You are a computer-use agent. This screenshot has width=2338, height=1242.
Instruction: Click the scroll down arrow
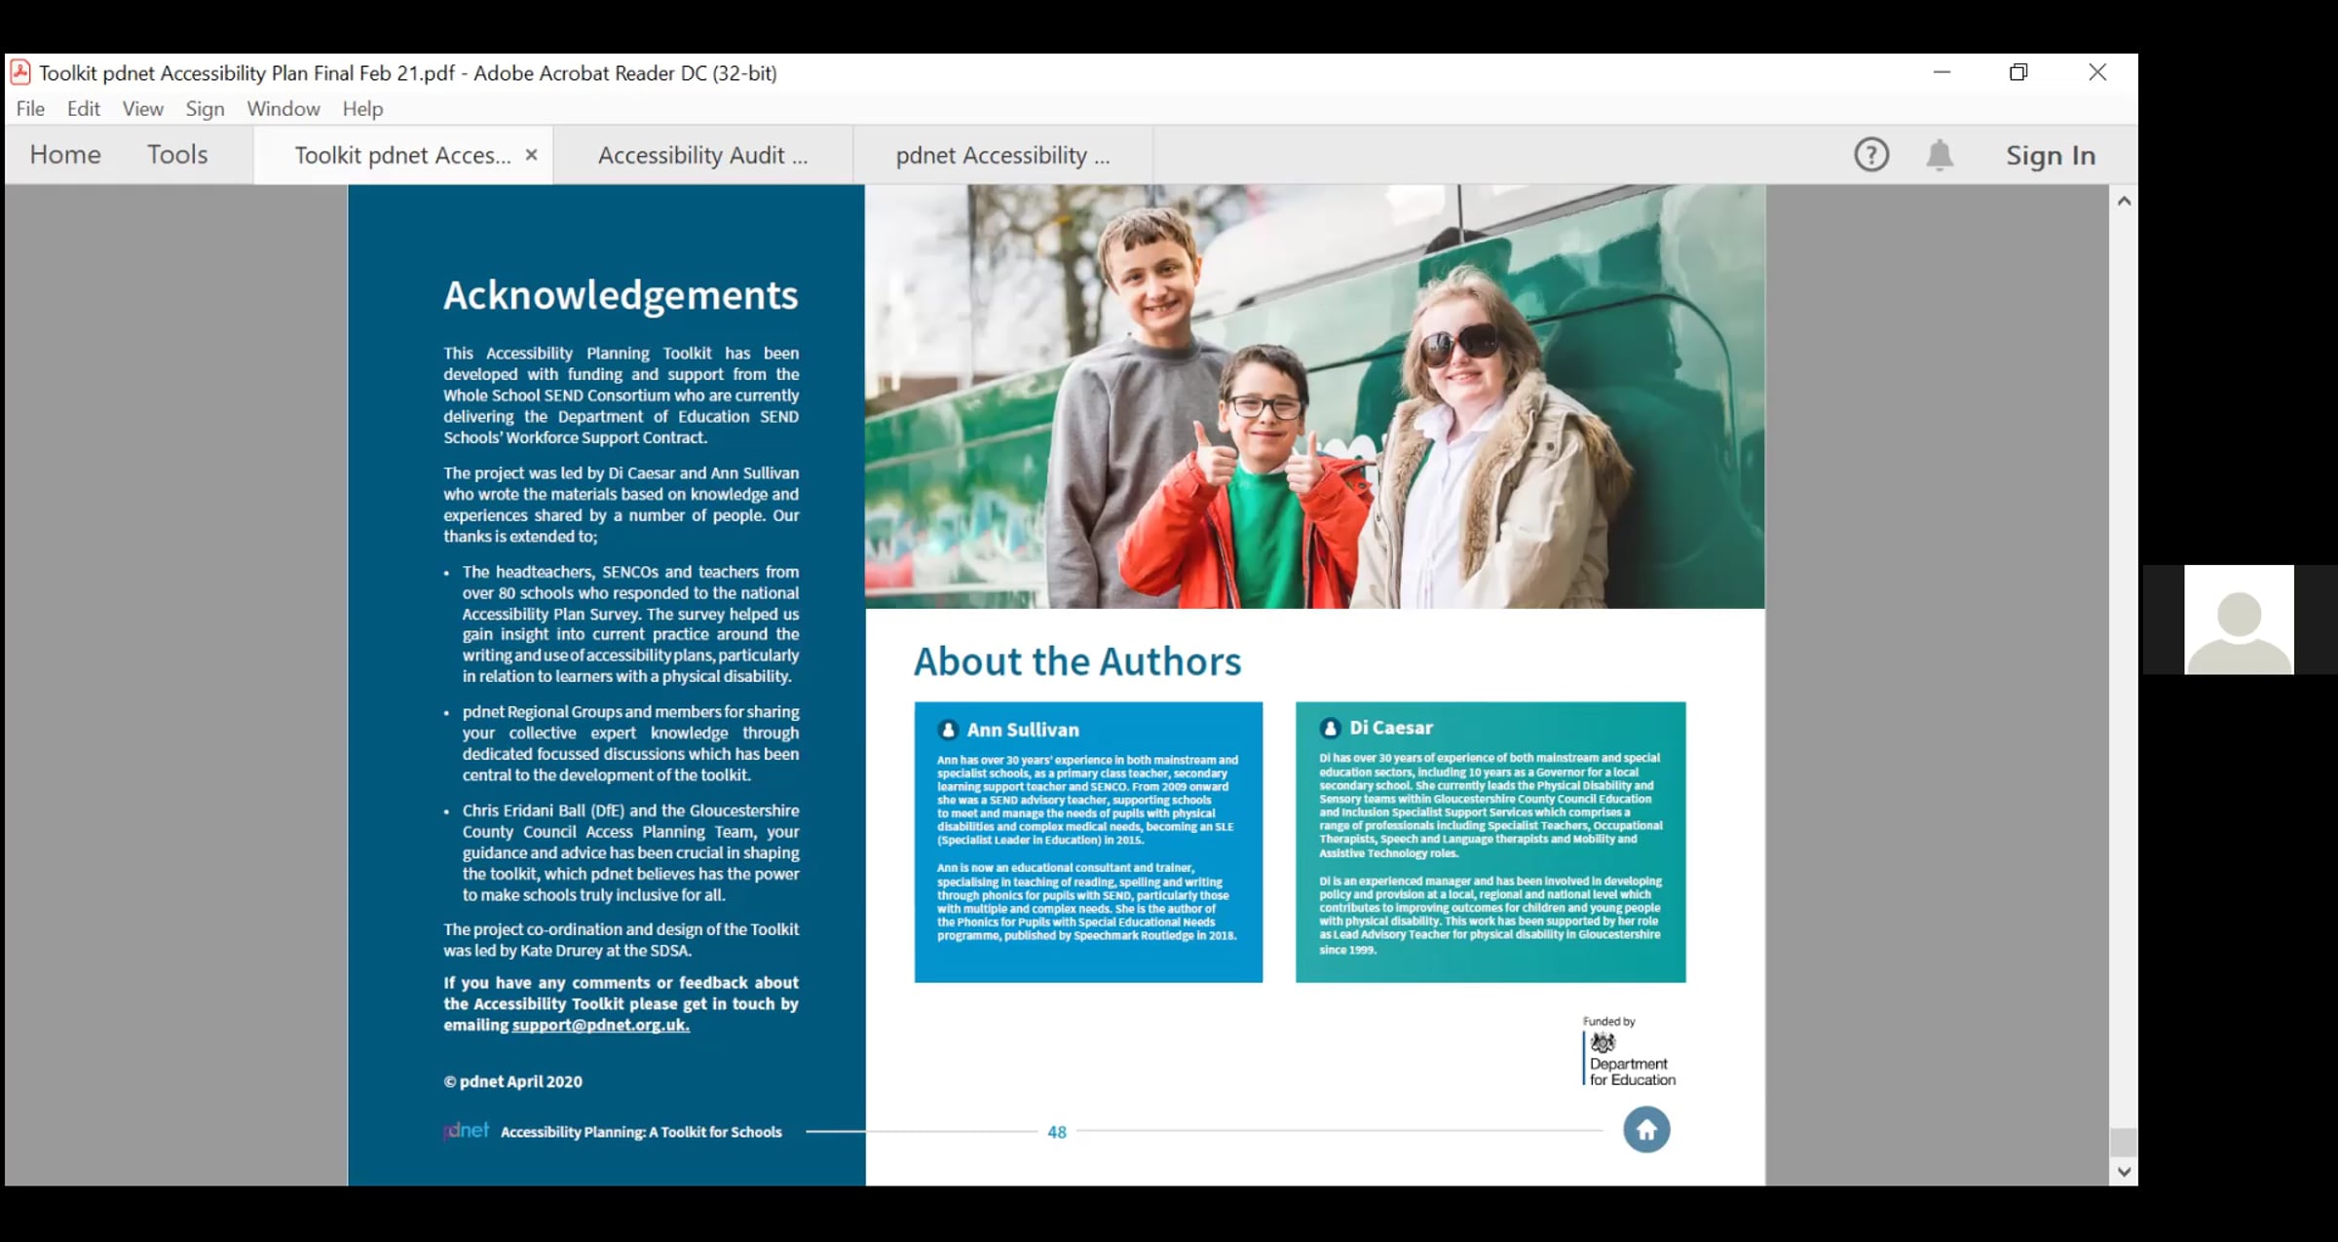coord(2124,1172)
